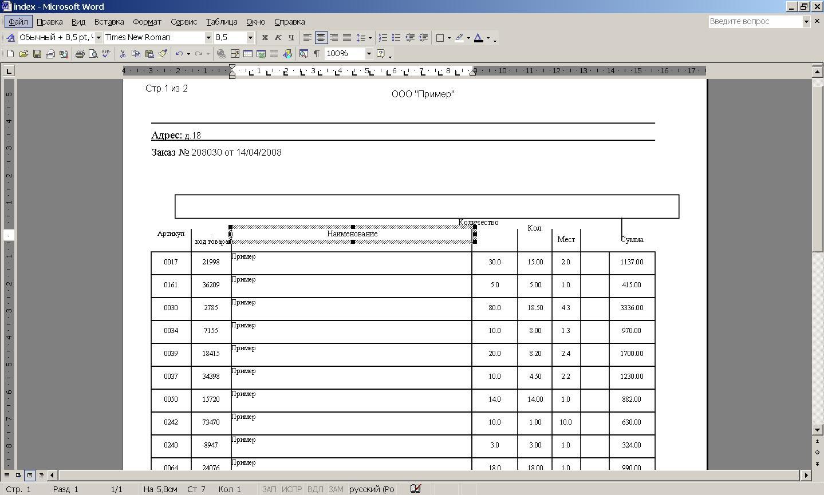Insert a table using the toolbar icon

coord(248,54)
